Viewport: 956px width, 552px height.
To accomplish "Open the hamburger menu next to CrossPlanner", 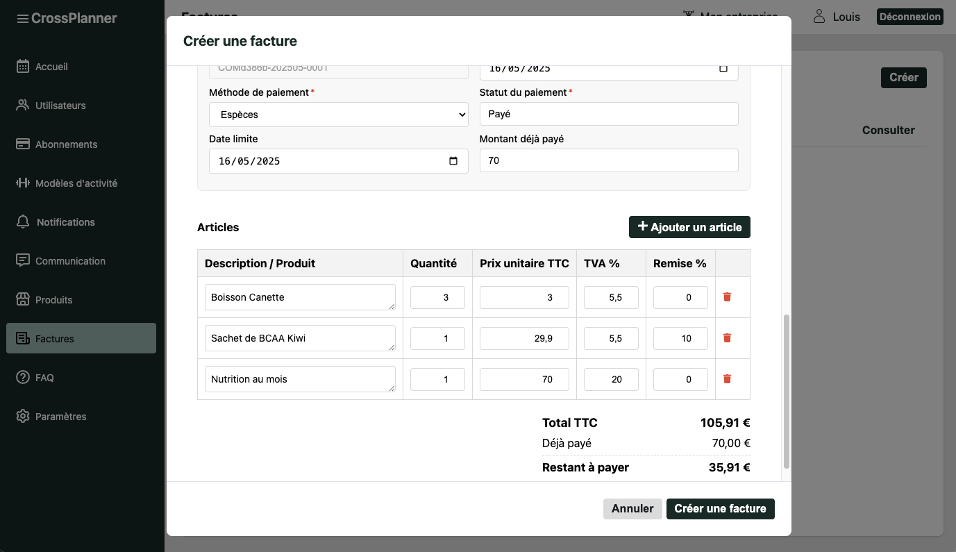I will [x=23, y=19].
